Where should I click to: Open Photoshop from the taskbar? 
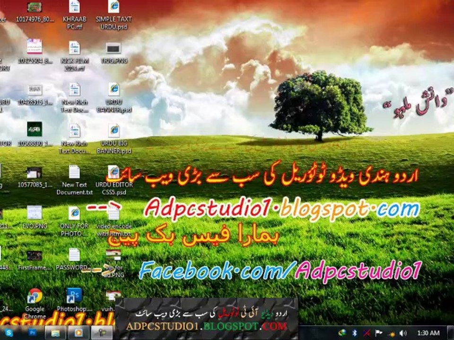[32, 333]
